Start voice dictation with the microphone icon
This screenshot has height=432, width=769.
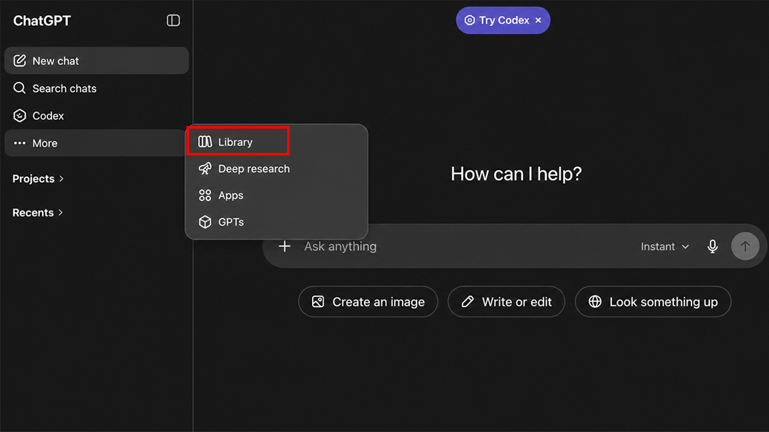point(713,246)
